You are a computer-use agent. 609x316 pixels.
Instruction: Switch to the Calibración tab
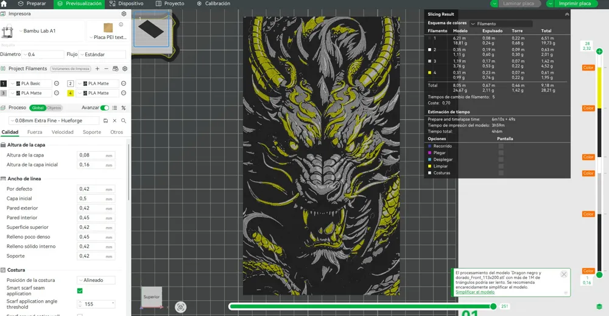click(x=213, y=4)
